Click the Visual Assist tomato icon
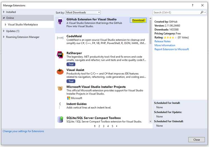209x147 pixels. [60, 72]
